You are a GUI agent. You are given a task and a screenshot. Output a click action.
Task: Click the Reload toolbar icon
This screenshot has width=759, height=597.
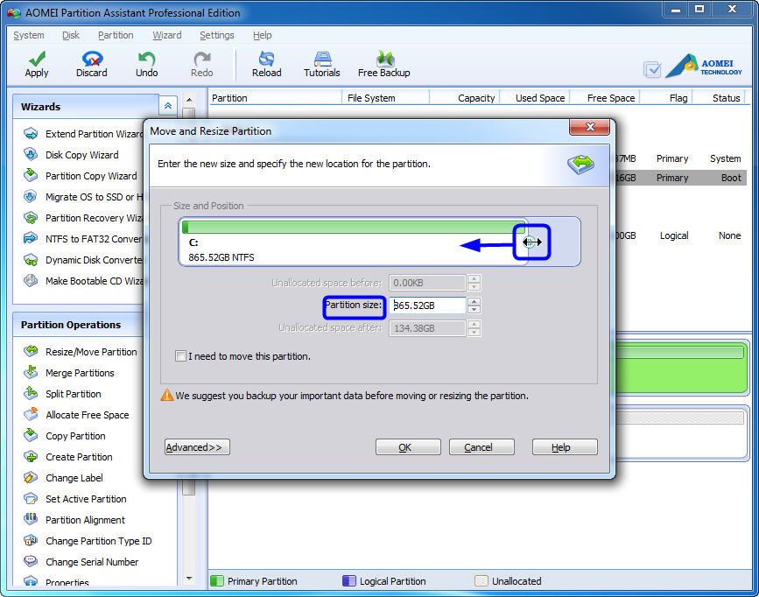pyautogui.click(x=266, y=59)
